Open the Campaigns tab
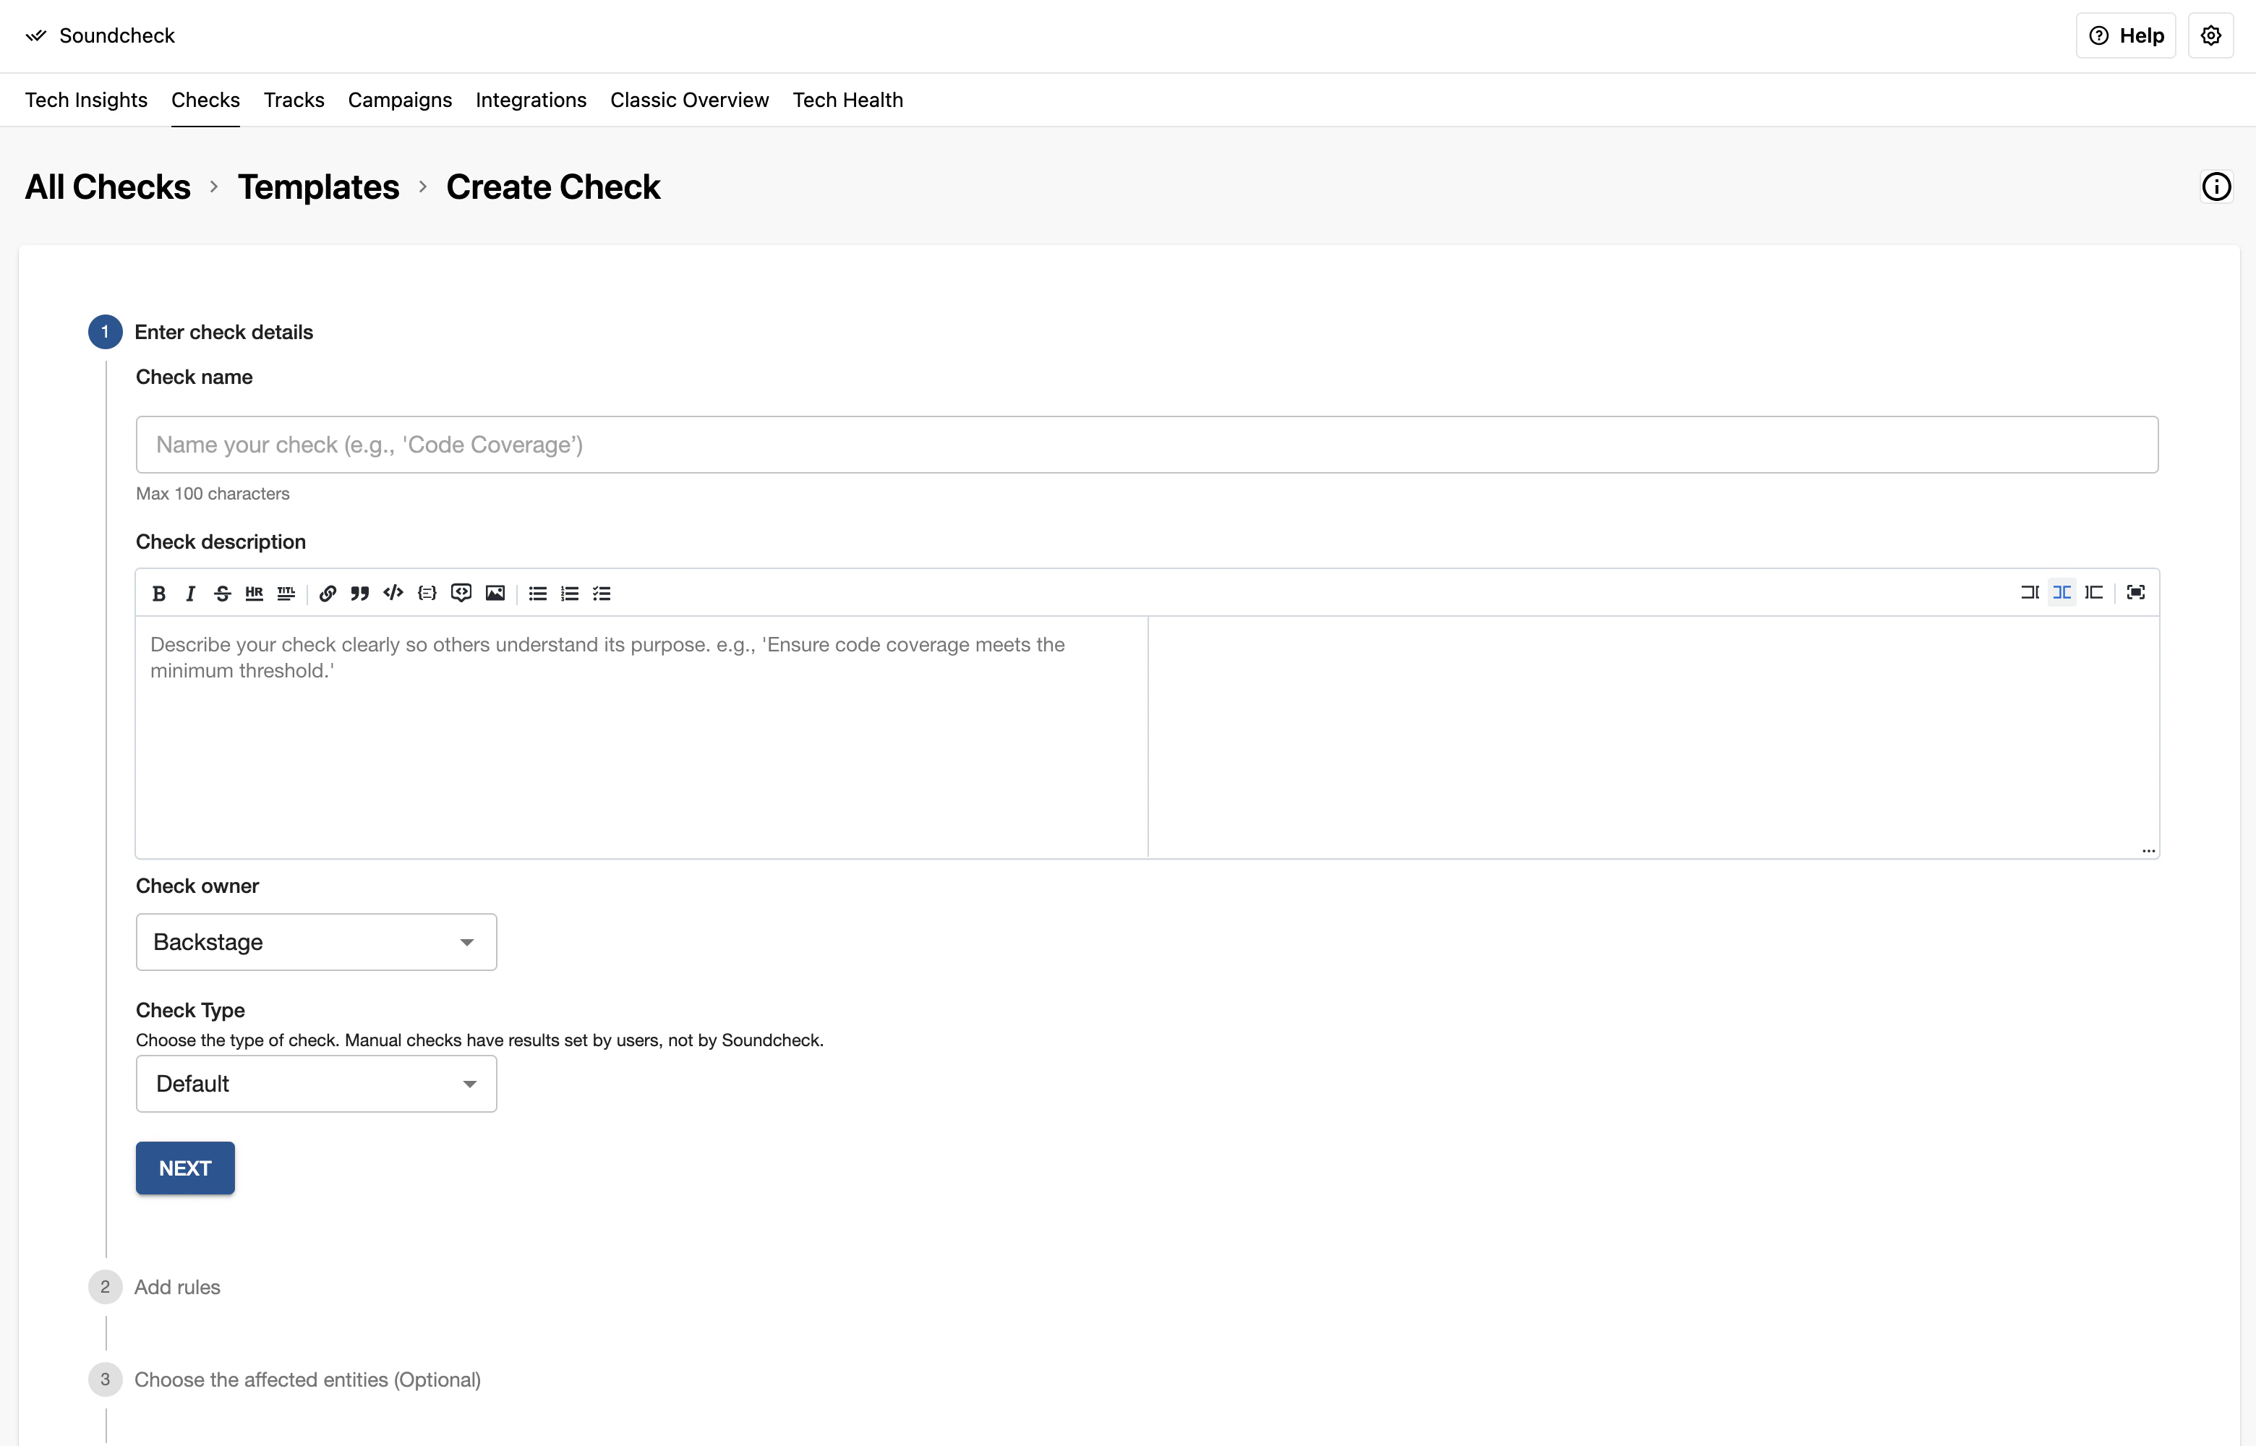This screenshot has width=2256, height=1446. (400, 100)
